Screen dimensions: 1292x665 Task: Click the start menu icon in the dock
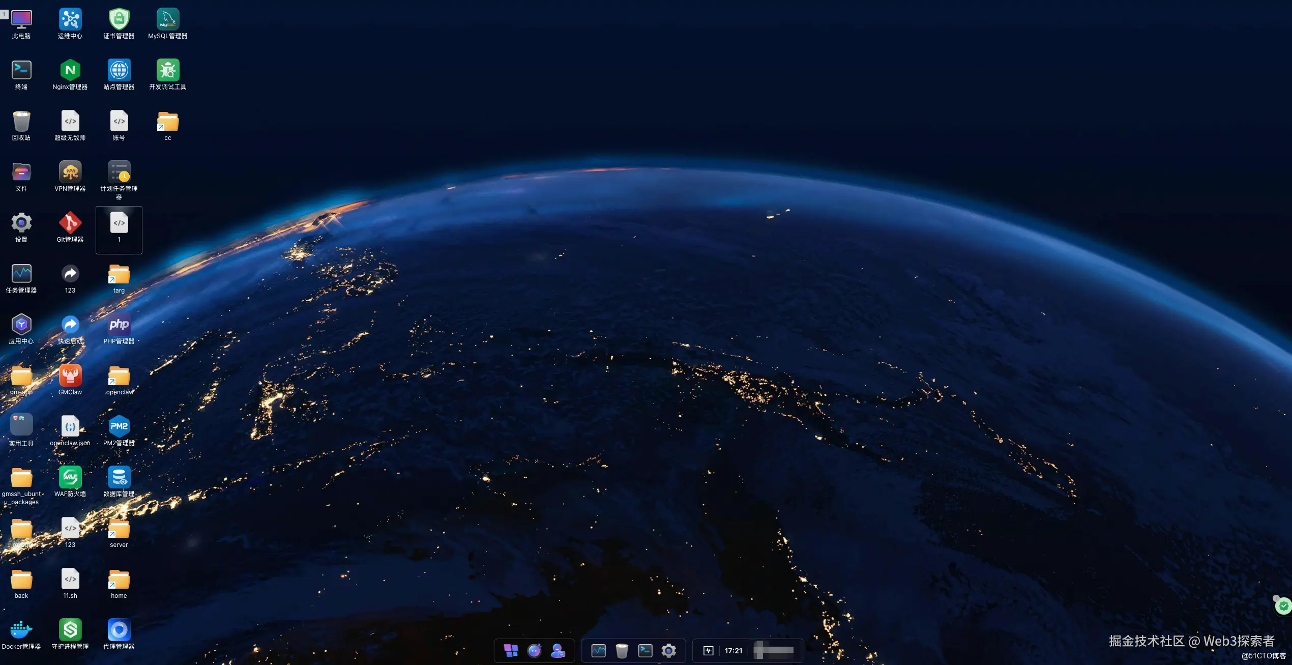click(x=511, y=650)
